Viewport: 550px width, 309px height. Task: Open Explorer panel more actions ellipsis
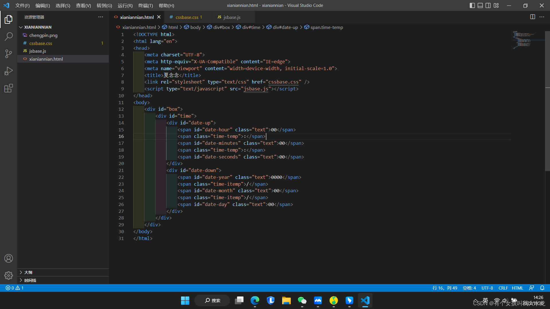pos(101,17)
